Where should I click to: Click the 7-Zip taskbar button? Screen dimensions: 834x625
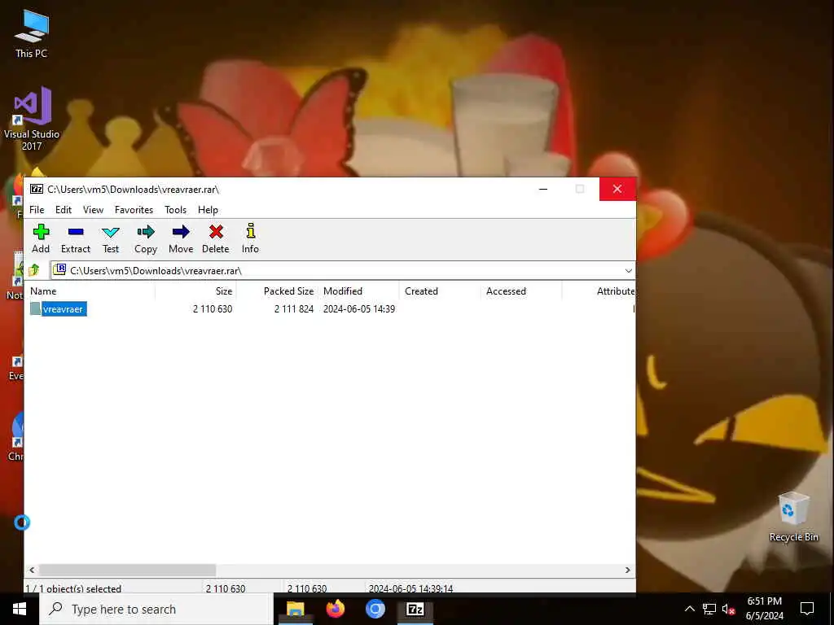pyautogui.click(x=415, y=609)
